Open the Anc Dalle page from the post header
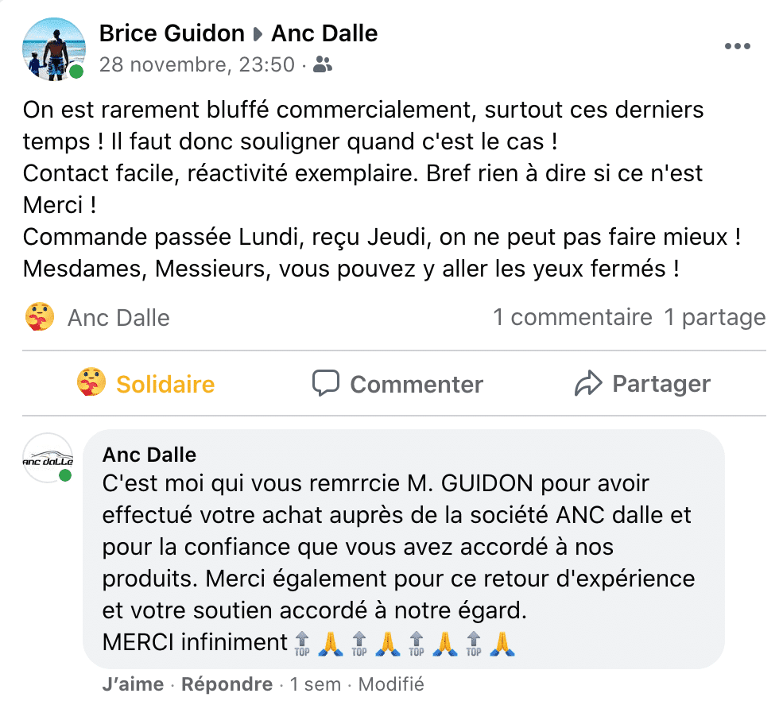 tap(324, 33)
